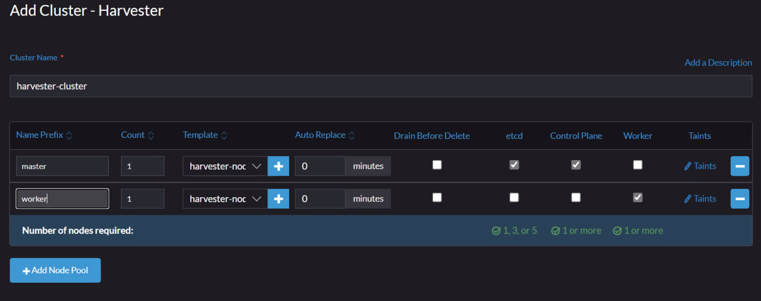This screenshot has height=301, width=761.
Task: Enable etcd for the worker row
Action: coord(514,197)
